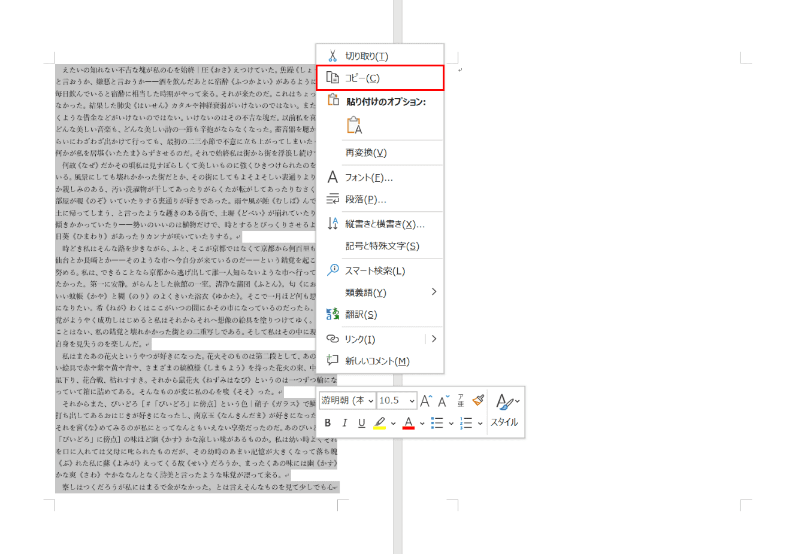The image size is (795, 554).
Task: Click the Copy pages icon
Action: pos(332,78)
